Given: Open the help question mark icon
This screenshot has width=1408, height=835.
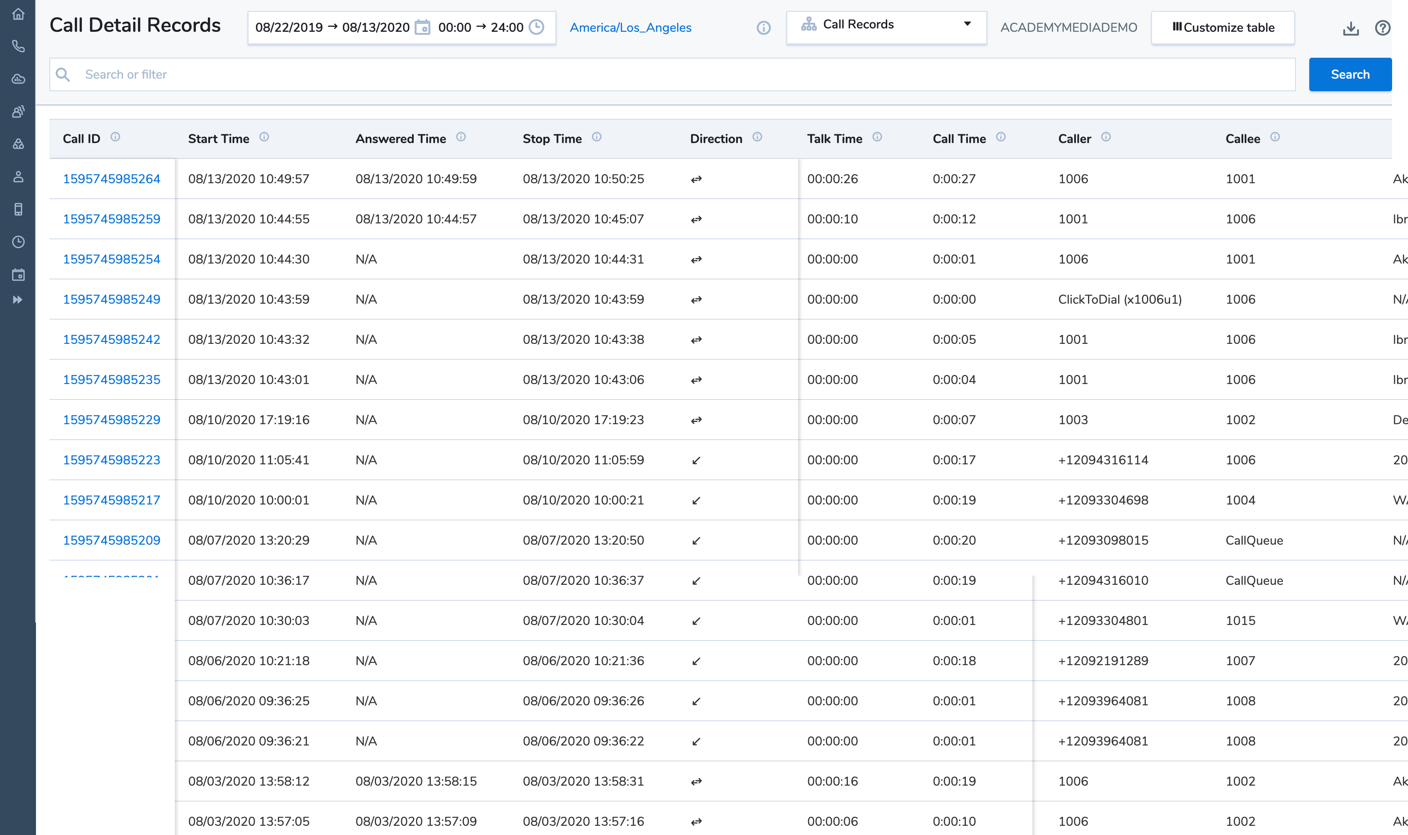Looking at the screenshot, I should coord(1382,28).
